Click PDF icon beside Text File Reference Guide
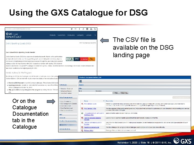Image resolution: width=194 pixels, height=145 pixels. click(82, 123)
